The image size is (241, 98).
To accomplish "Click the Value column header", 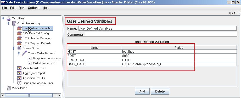I will pyautogui.click(x=179, y=47).
